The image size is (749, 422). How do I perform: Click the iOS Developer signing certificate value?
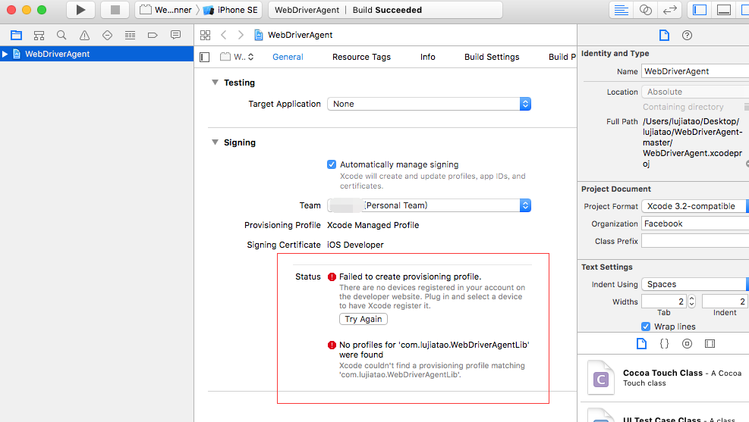click(x=355, y=245)
